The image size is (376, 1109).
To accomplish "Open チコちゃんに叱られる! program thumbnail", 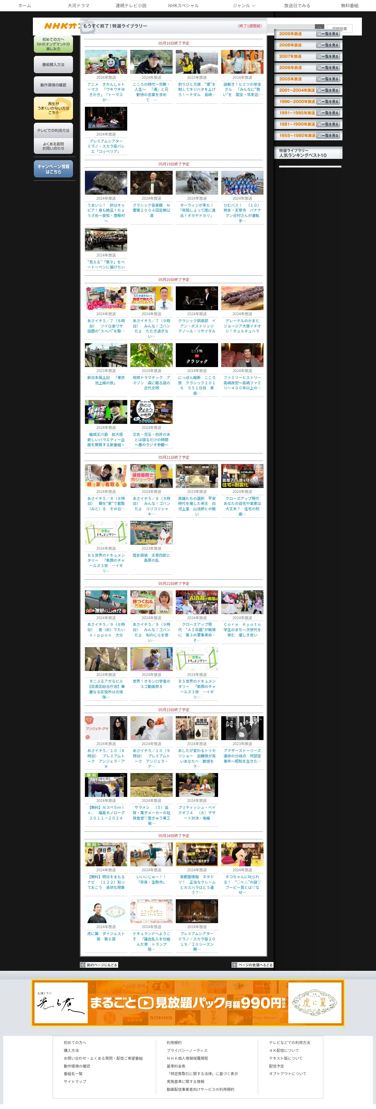I will pyautogui.click(x=242, y=854).
